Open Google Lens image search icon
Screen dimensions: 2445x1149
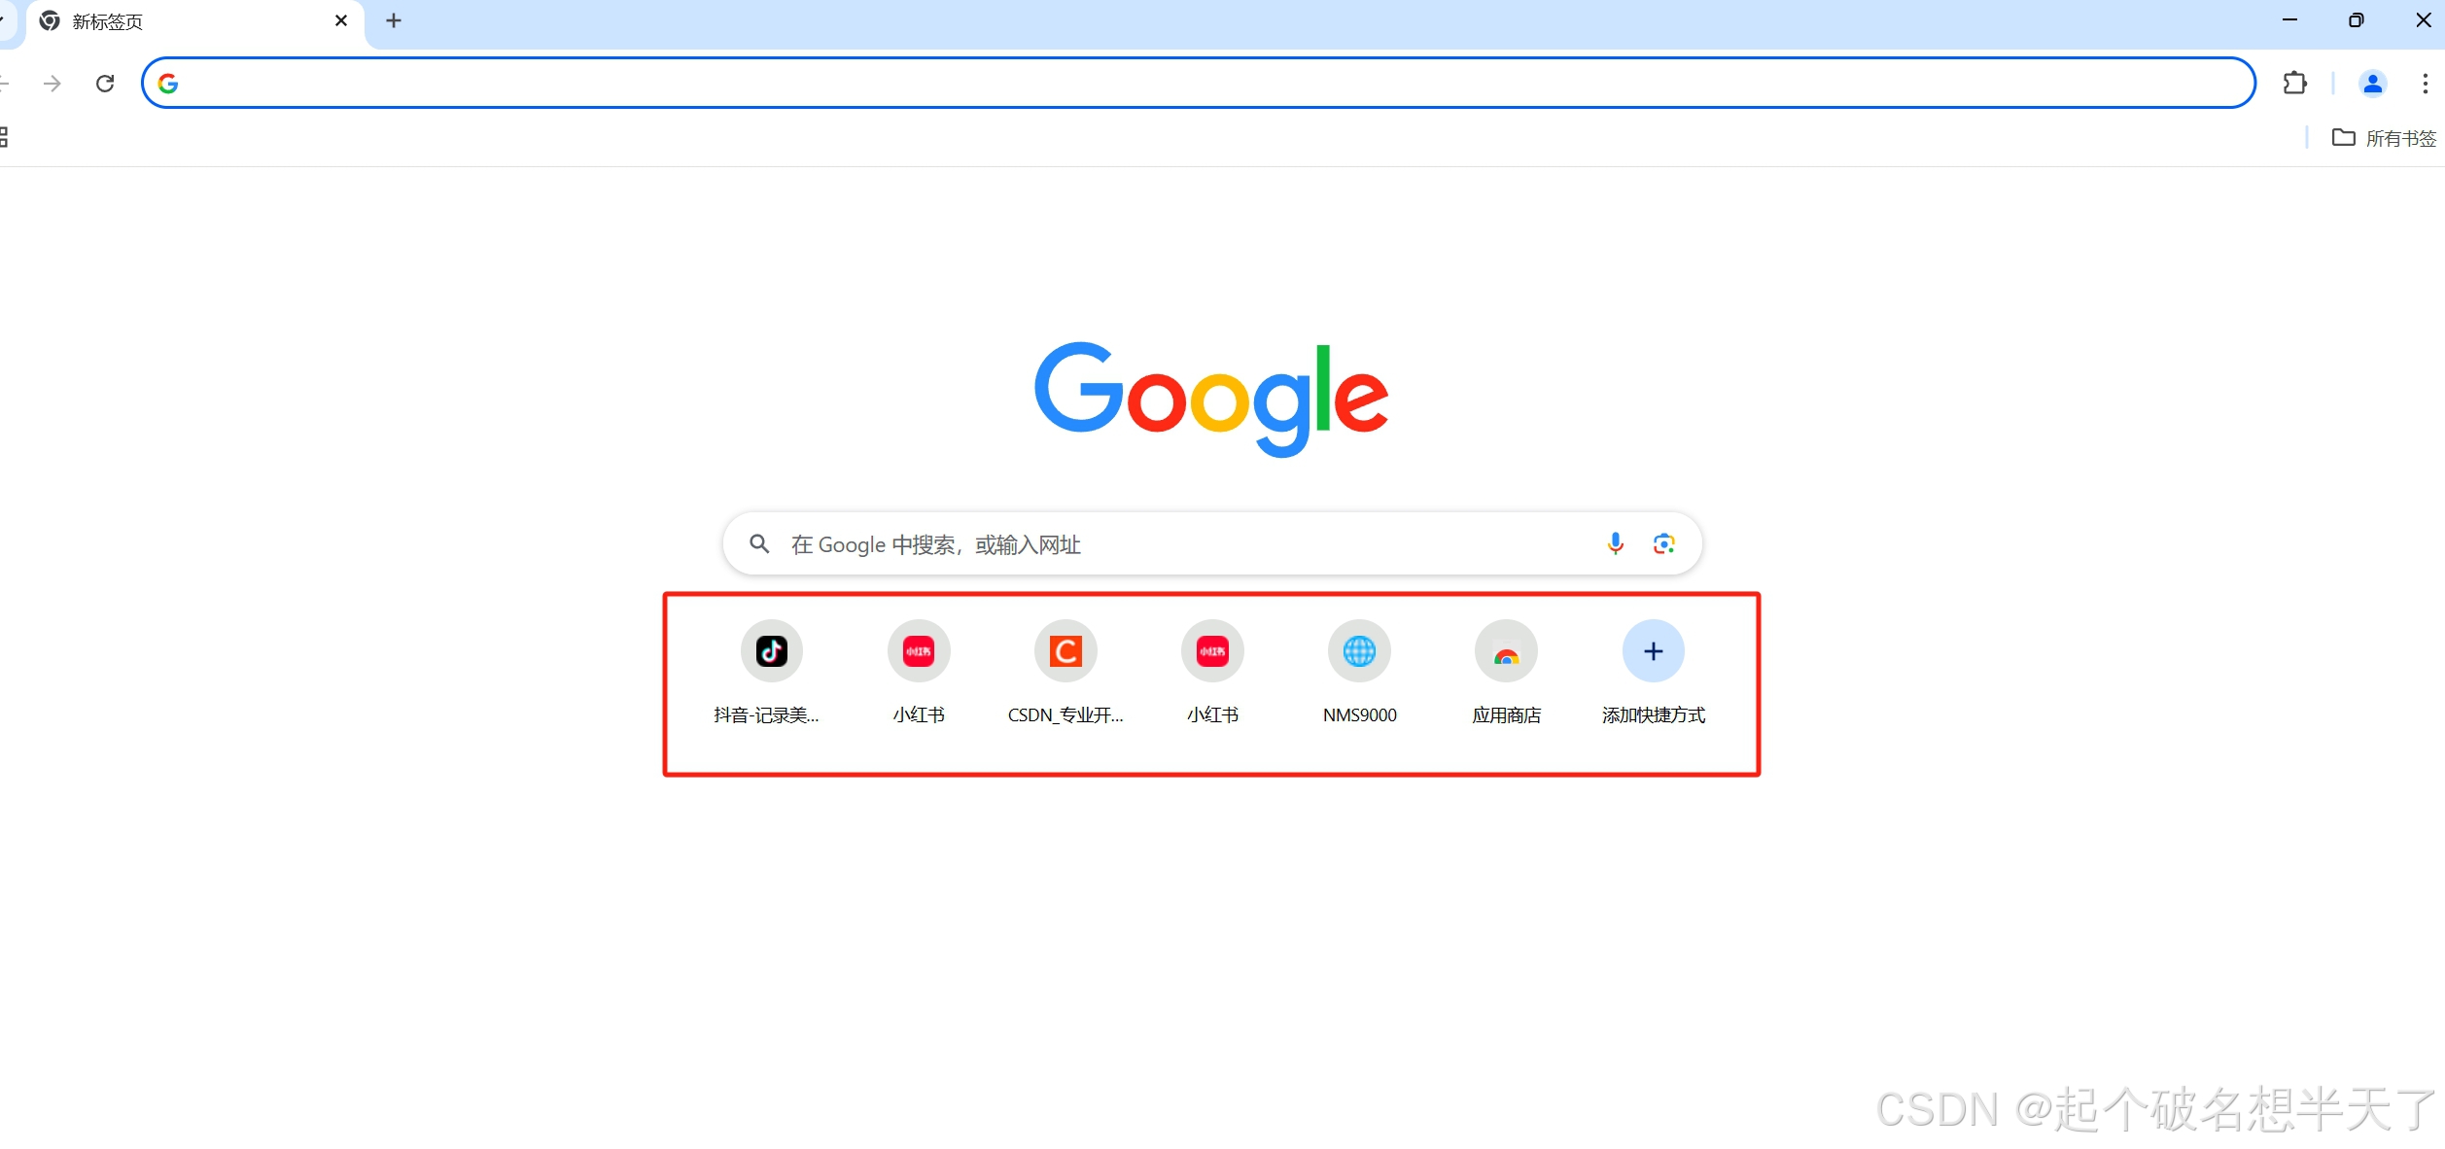pos(1663,543)
